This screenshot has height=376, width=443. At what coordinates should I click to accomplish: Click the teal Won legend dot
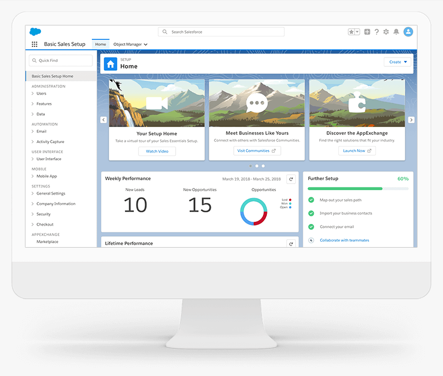coord(290,203)
